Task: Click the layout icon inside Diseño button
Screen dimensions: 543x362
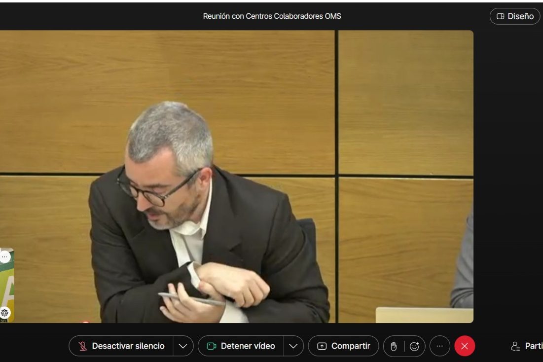Action: (500, 16)
